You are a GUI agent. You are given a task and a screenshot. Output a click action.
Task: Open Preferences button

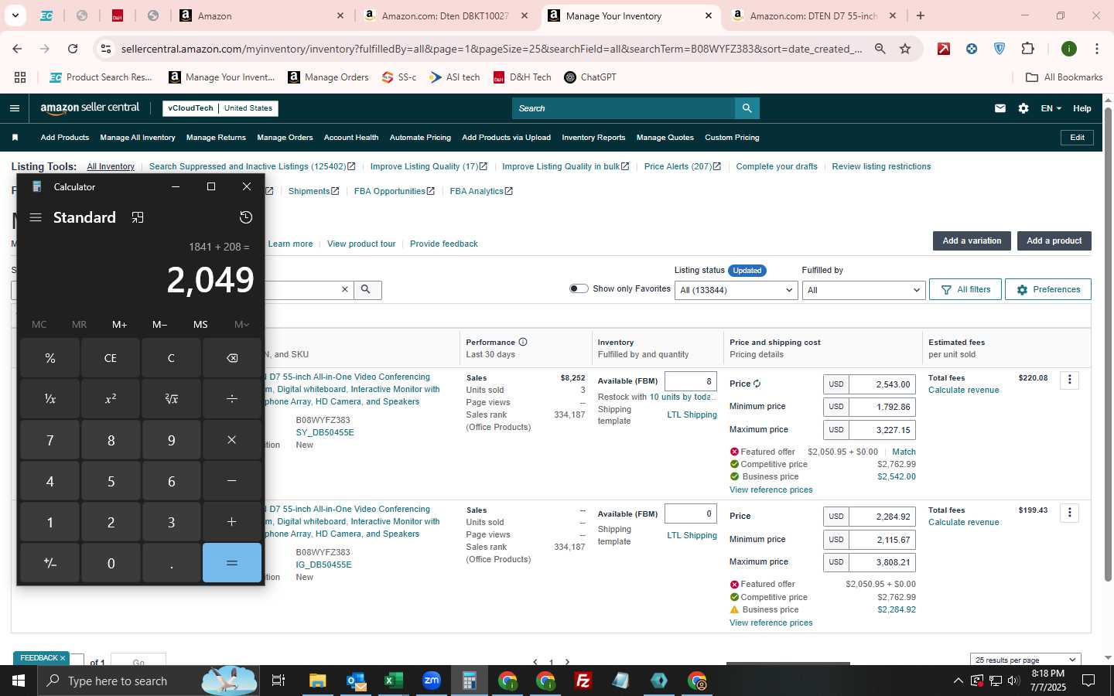click(1048, 289)
